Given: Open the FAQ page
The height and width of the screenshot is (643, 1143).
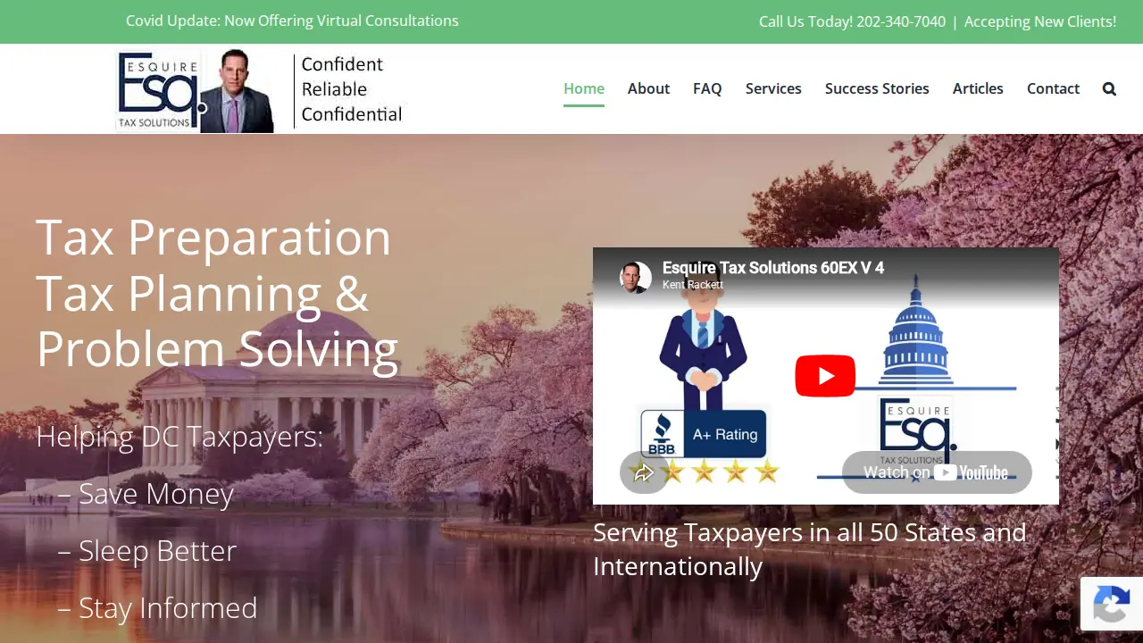Looking at the screenshot, I should [x=707, y=88].
